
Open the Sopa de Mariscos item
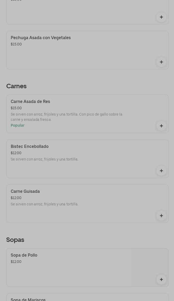click(x=28, y=299)
